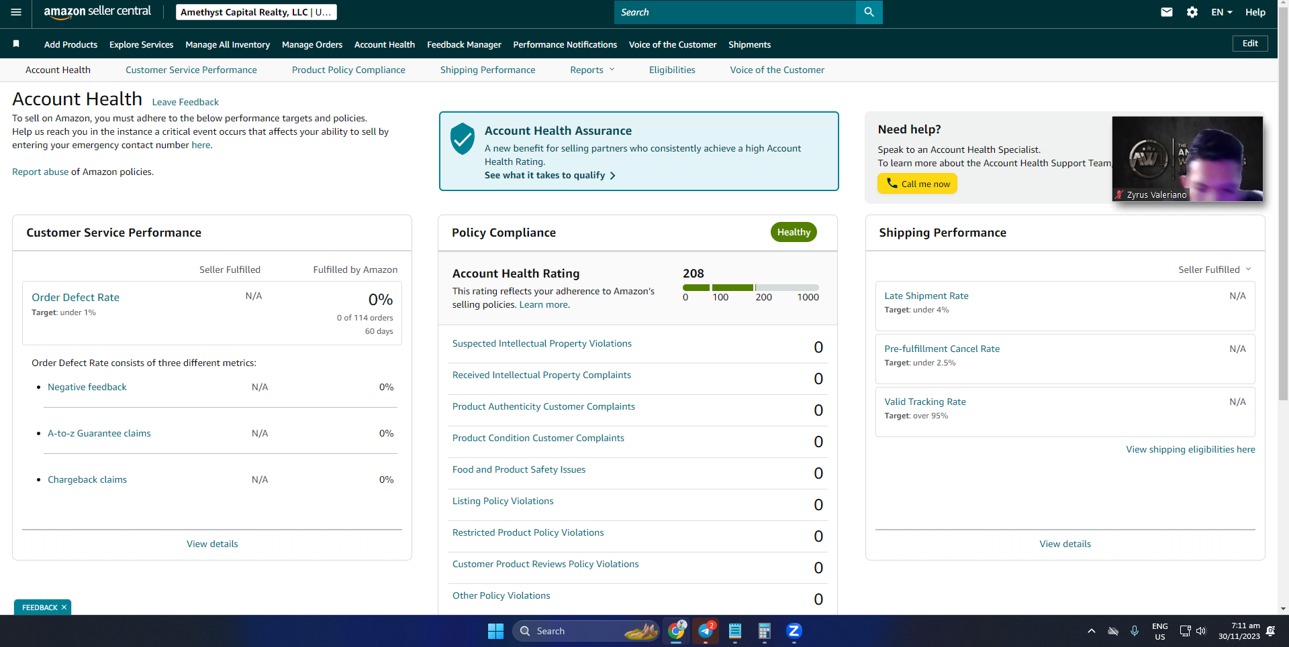Open the Chargeback claims link

87,479
